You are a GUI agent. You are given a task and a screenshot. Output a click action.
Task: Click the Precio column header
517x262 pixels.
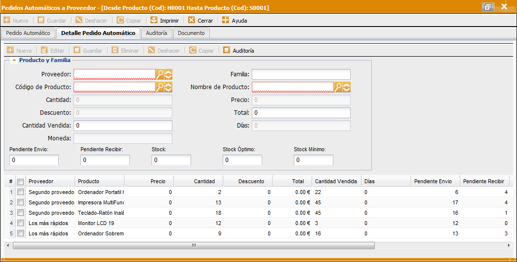[149, 181]
